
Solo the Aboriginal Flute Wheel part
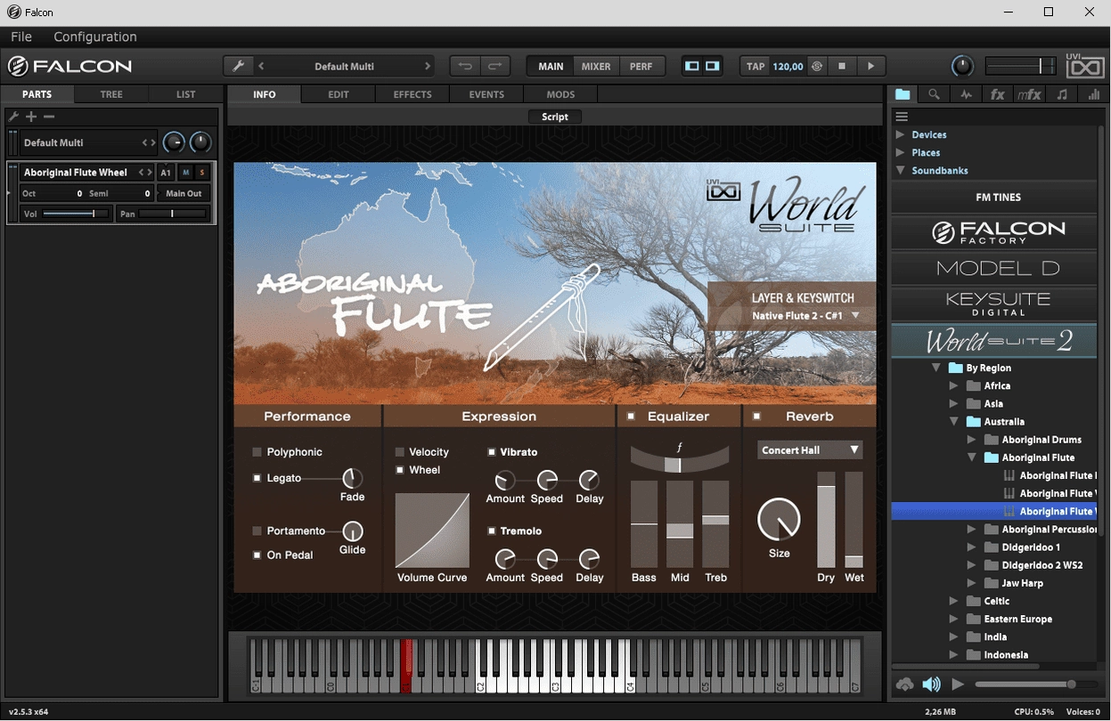pos(202,173)
